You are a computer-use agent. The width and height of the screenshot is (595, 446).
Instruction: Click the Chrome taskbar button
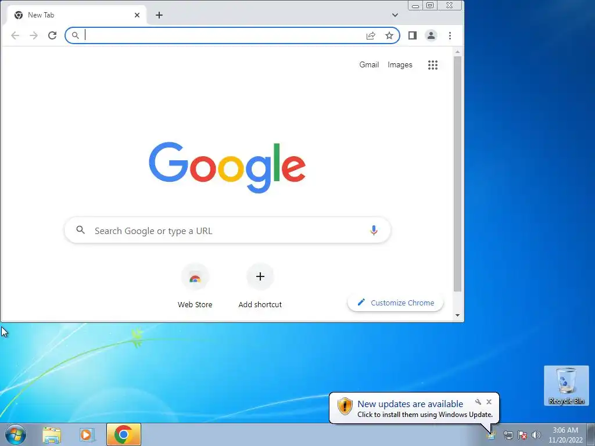[x=124, y=434]
